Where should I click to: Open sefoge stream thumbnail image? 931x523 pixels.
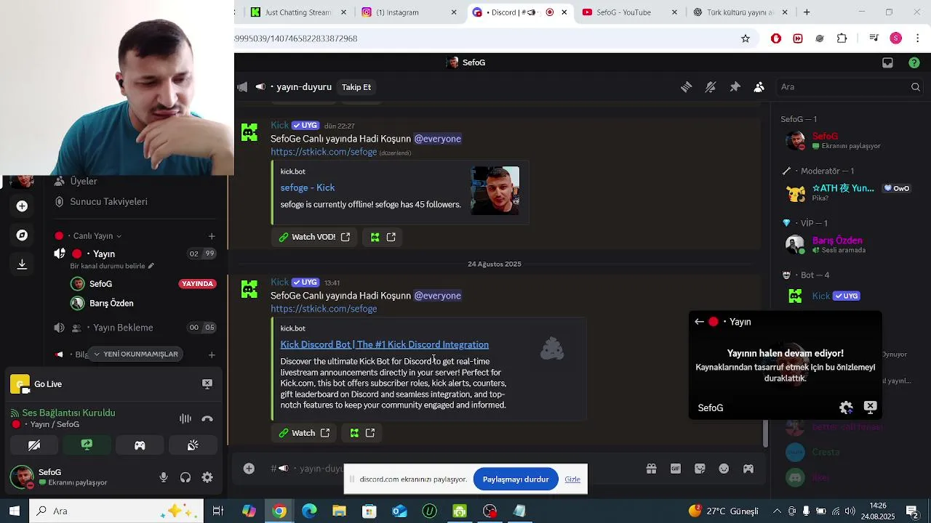[x=495, y=190]
